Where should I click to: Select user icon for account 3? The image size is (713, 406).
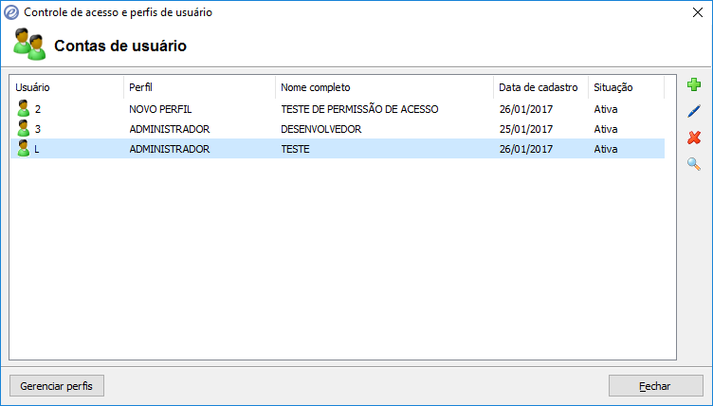[x=24, y=129]
